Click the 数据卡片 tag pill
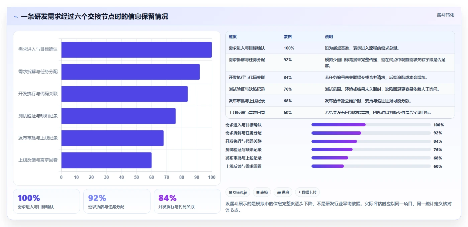 307,192
